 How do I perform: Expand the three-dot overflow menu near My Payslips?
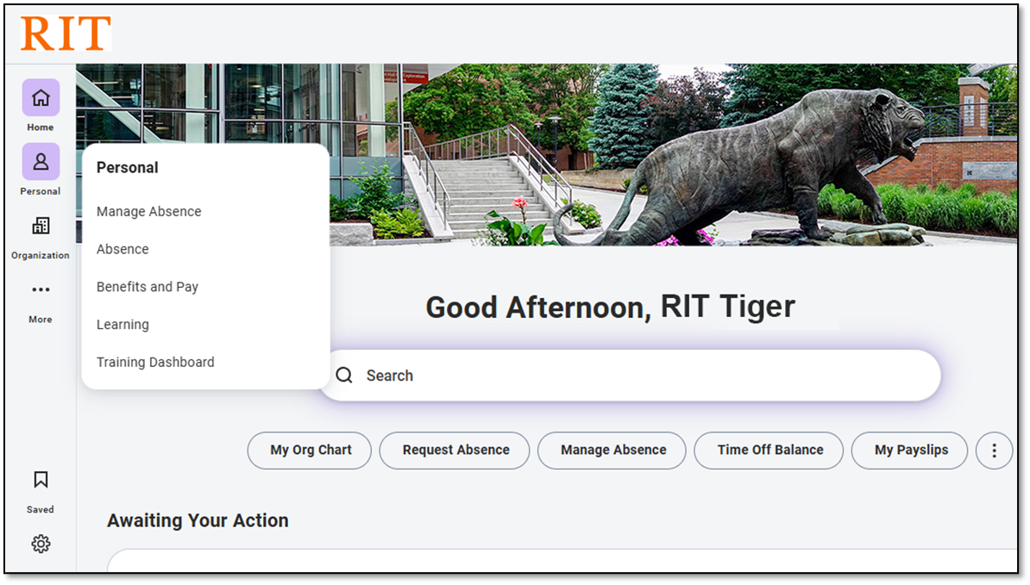994,450
